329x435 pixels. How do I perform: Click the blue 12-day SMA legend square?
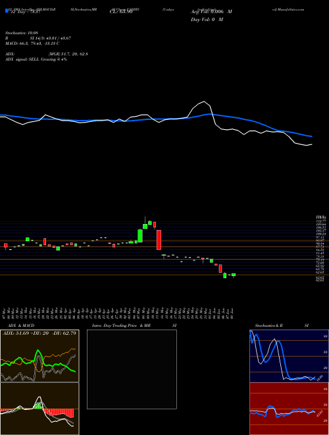coord(7,11)
